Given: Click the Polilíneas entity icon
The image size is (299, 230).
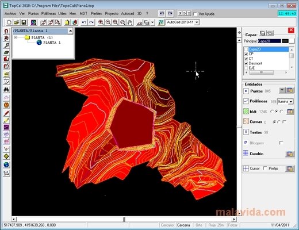Looking at the screenshot, I should 246,101.
